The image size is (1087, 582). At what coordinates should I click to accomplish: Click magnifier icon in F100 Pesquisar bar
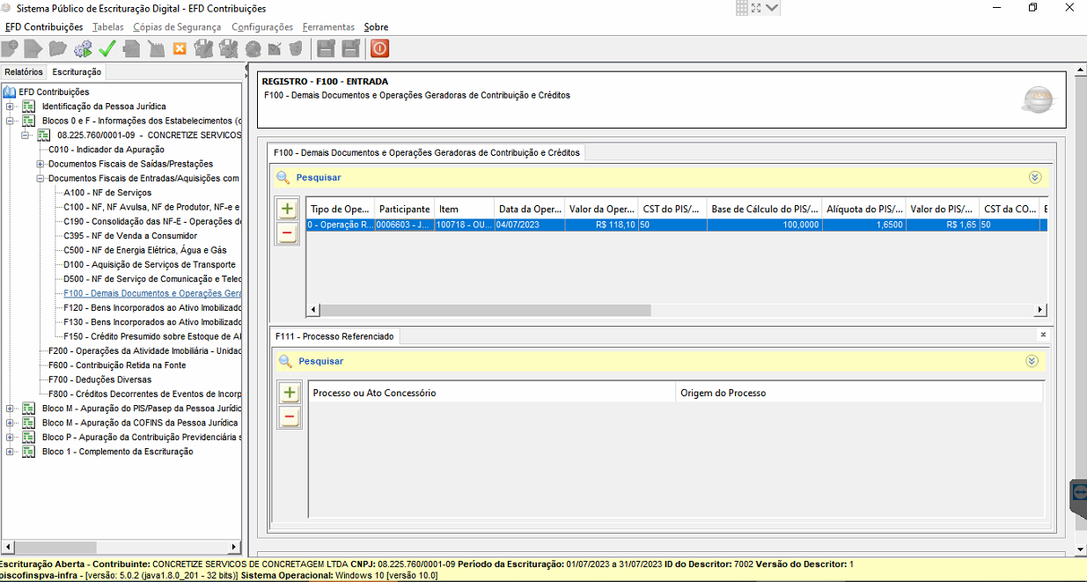pyautogui.click(x=283, y=178)
